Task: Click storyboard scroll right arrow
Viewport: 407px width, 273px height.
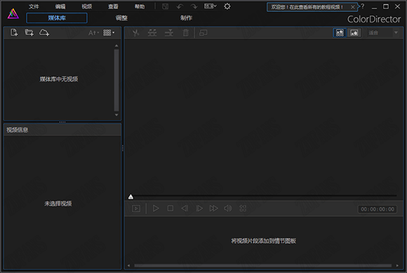Action: point(397,265)
